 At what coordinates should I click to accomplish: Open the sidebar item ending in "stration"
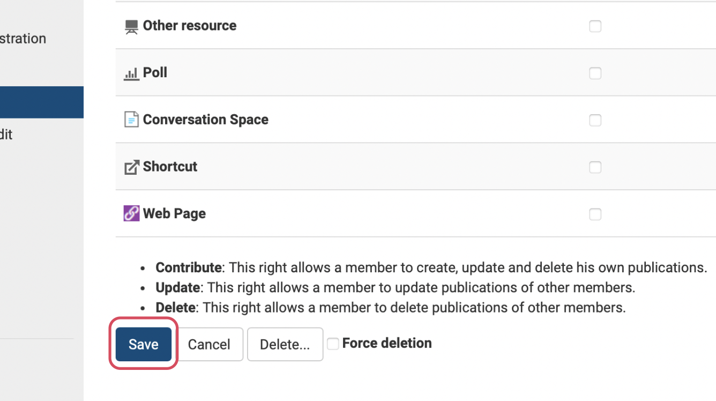(23, 39)
